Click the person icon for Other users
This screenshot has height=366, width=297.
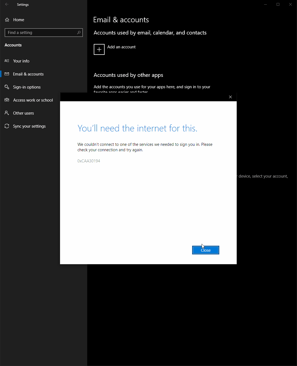[x=7, y=113]
